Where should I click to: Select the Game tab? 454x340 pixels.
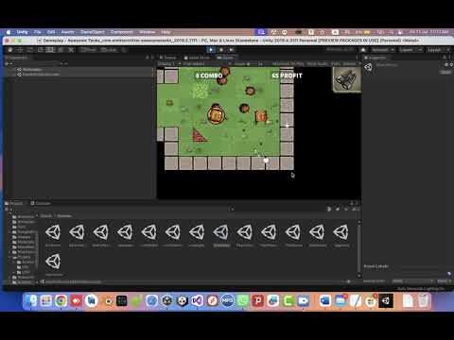click(225, 58)
